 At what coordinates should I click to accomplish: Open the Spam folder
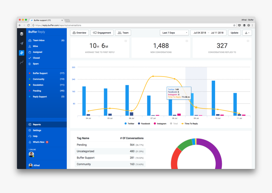46,64
